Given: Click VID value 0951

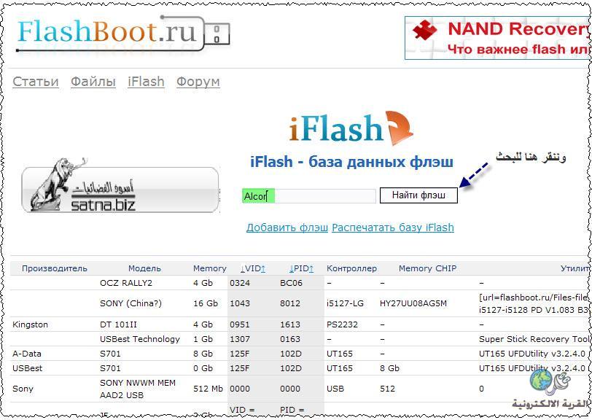Looking at the screenshot, I should (x=240, y=324).
